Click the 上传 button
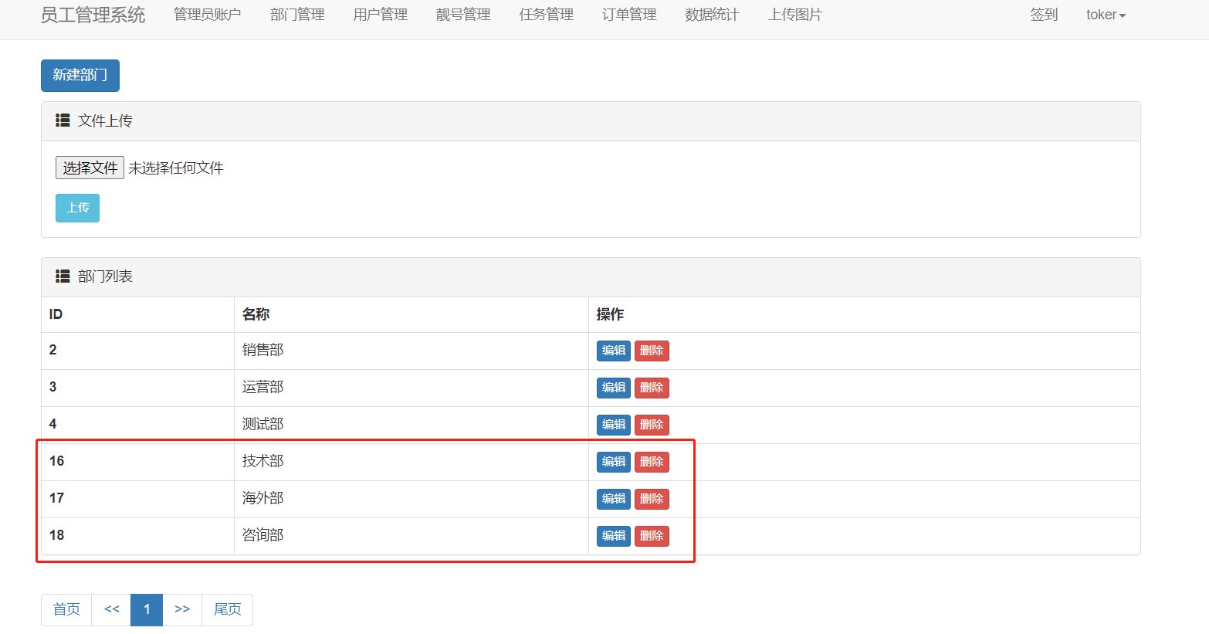The height and width of the screenshot is (634, 1209). (77, 208)
